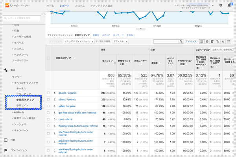The width and height of the screenshot is (236, 157).
Task: Click help icon beside 新規セッション率 header
Action: pos(126,64)
